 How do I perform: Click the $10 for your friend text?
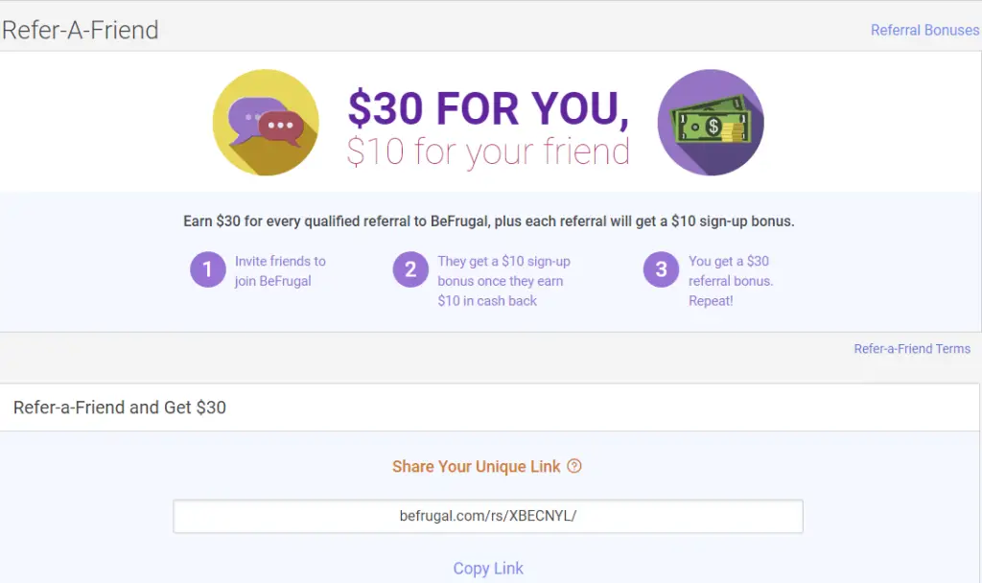[x=488, y=152]
